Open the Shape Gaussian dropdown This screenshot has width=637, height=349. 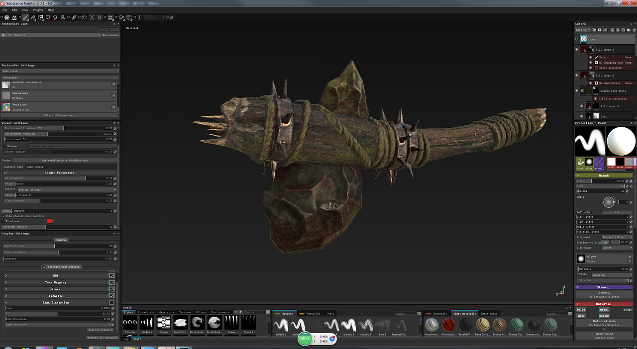pos(612,275)
